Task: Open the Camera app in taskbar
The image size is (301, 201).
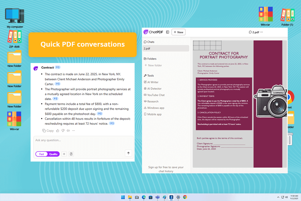Action: click(137, 197)
